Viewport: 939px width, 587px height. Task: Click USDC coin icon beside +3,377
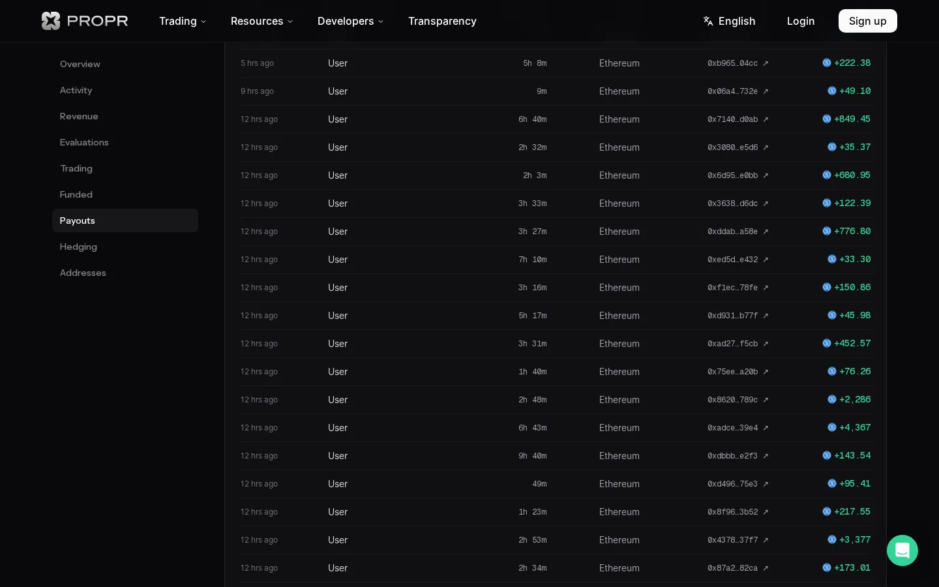[x=832, y=539]
